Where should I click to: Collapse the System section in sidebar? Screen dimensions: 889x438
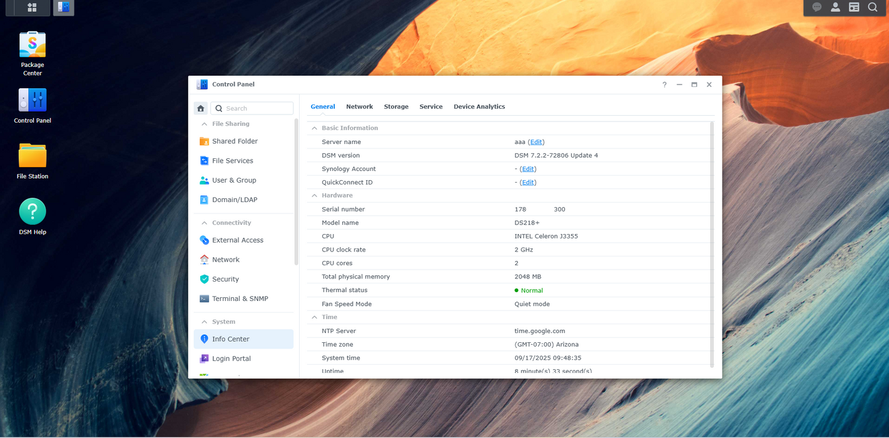point(204,322)
